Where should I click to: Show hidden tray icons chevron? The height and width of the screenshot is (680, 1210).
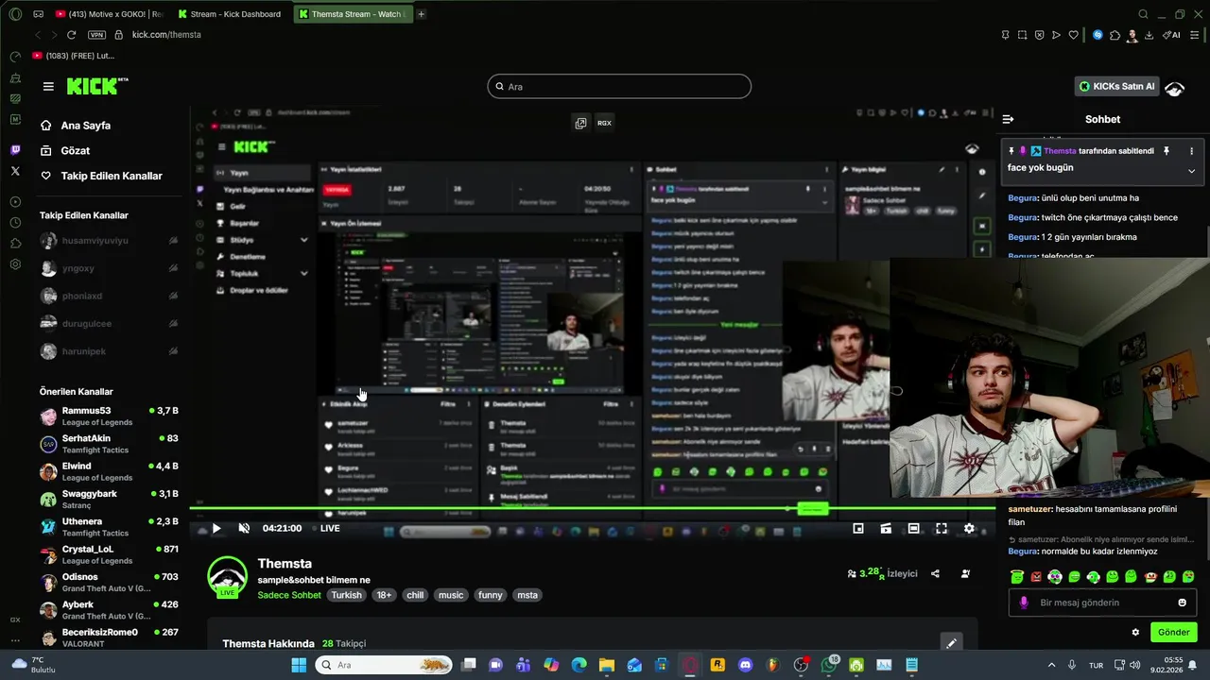click(x=1051, y=665)
